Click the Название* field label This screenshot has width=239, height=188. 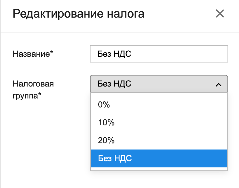[x=33, y=54]
